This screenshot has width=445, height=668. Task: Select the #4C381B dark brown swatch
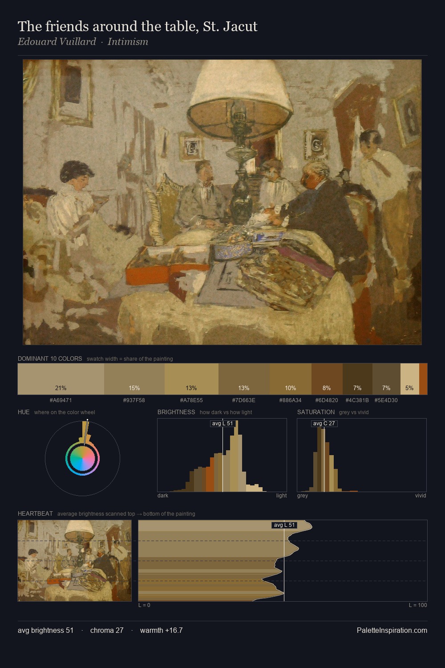(x=357, y=379)
